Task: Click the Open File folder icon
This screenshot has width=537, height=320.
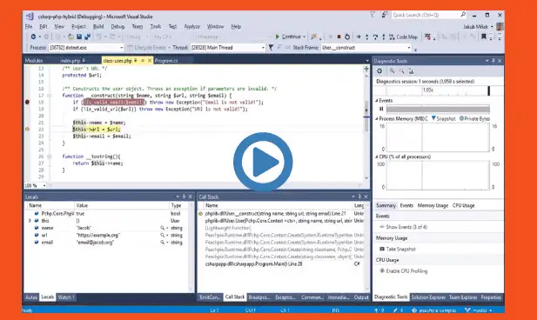Action: point(70,37)
